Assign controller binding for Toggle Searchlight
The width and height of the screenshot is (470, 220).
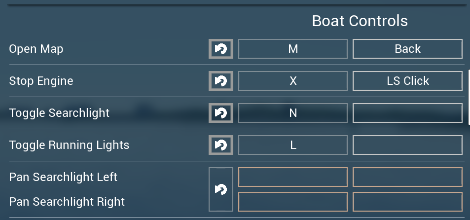pyautogui.click(x=407, y=113)
